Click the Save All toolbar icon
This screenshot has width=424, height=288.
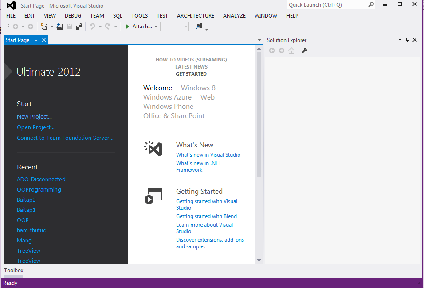point(79,27)
